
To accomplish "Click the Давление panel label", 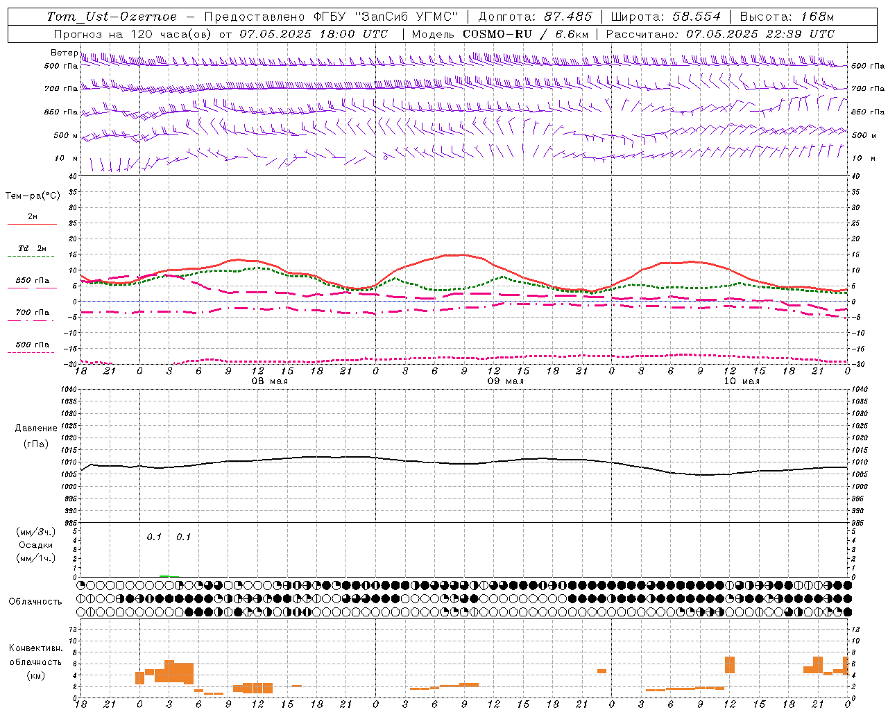I will (36, 428).
